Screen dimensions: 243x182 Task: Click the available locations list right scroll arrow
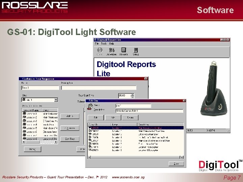coord(56,142)
